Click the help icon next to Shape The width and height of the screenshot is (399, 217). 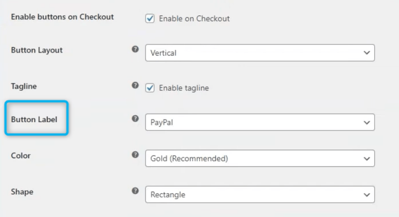[x=135, y=191]
